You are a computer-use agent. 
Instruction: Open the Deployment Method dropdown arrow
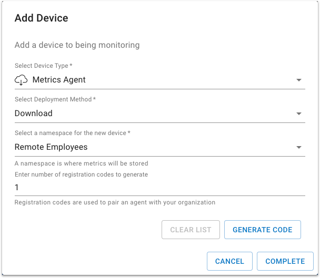pyautogui.click(x=298, y=114)
